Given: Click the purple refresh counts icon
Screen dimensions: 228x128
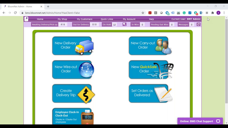Looking at the screenshot, I should [199, 24].
